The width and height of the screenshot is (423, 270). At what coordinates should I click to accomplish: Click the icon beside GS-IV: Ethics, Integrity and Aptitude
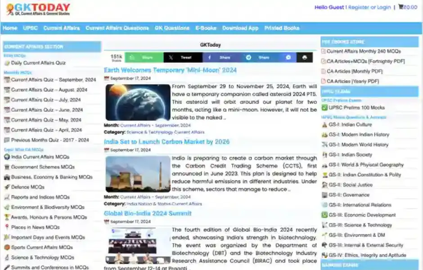(x=324, y=255)
